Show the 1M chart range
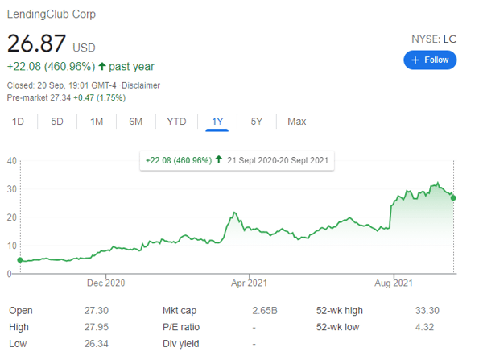This screenshot has width=483, height=360. [97, 122]
